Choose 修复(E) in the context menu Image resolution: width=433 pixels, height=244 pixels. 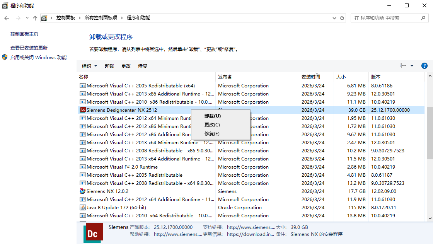221,133
